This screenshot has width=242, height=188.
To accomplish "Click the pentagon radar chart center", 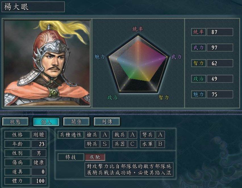I will (x=138, y=66).
